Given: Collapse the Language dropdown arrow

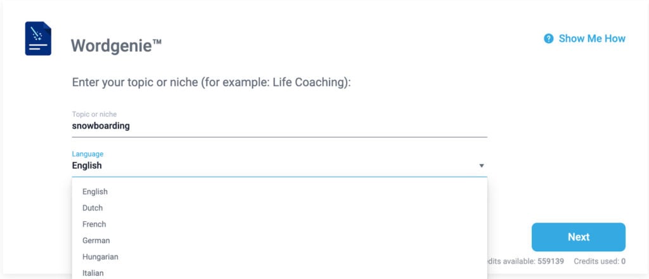Looking at the screenshot, I should tap(482, 165).
